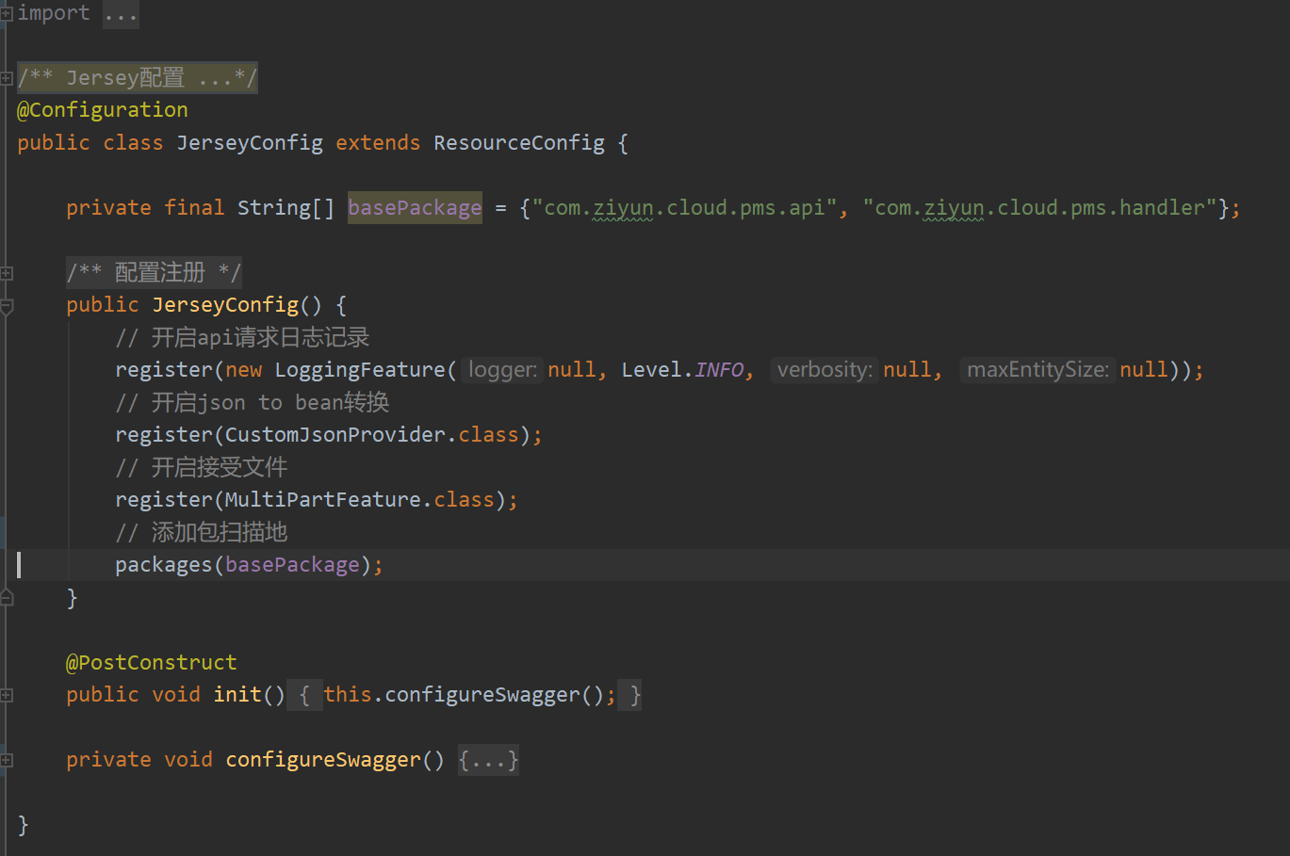1290x856 pixels.
Task: Click the "com.ziyun.cloud.pms.handler" string
Action: click(1040, 208)
